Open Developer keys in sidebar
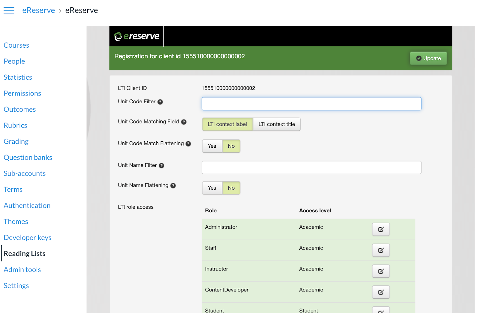 pos(28,238)
